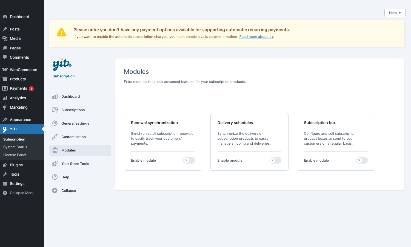Click the Subscriptions money icon
411x247 pixels.
(55, 110)
